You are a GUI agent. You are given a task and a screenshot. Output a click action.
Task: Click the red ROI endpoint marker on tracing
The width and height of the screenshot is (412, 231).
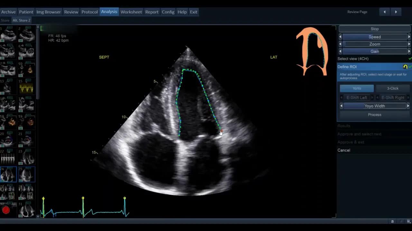click(221, 132)
